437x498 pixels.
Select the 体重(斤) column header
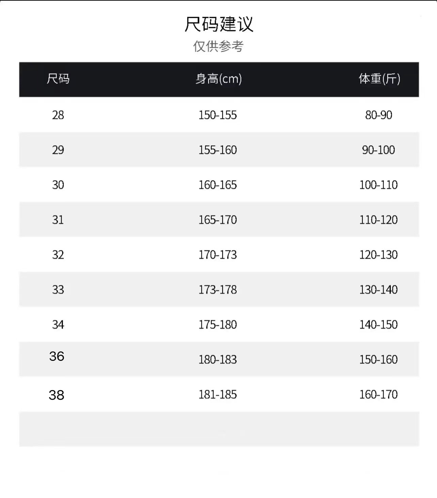point(379,79)
